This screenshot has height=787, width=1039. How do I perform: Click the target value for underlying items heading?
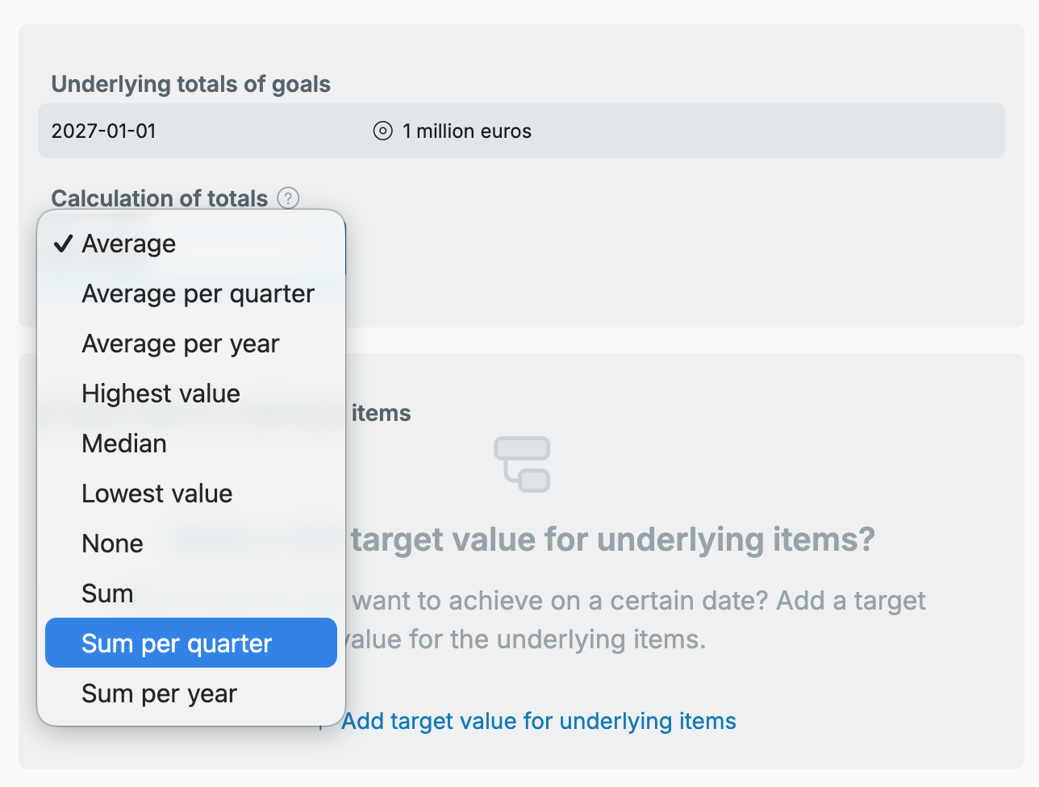[613, 539]
